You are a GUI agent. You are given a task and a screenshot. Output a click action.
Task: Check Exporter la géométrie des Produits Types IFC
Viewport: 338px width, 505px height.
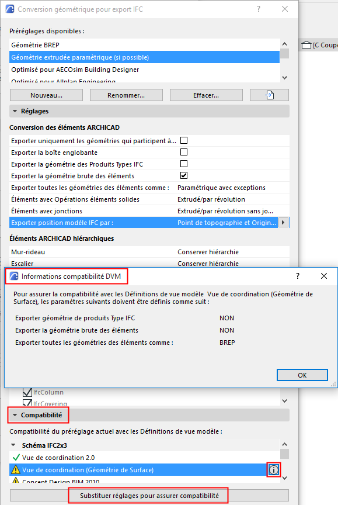coord(184,164)
